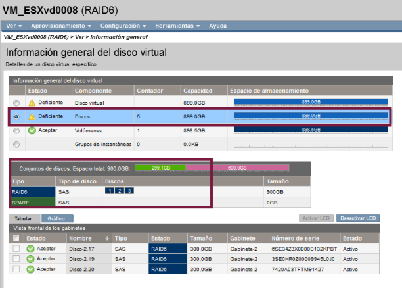Click the green 299.1GB space bar segment
The height and width of the screenshot is (288, 402).
click(x=160, y=168)
